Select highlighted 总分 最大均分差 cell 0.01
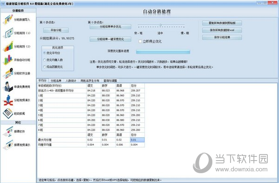 point(137,140)
